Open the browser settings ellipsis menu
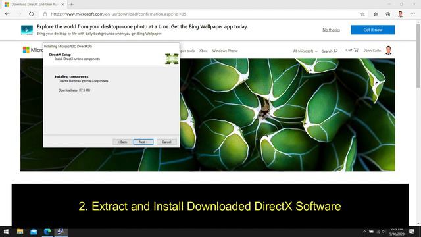Image resolution: width=421 pixels, height=237 pixels. (x=413, y=14)
